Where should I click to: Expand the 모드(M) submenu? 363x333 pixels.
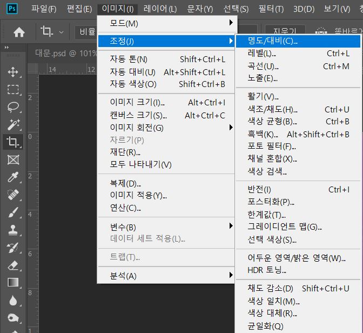click(167, 23)
